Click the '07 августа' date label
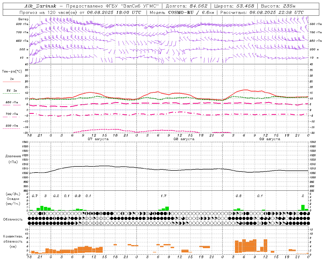Screen dimensions: 323x259 (98, 139)
